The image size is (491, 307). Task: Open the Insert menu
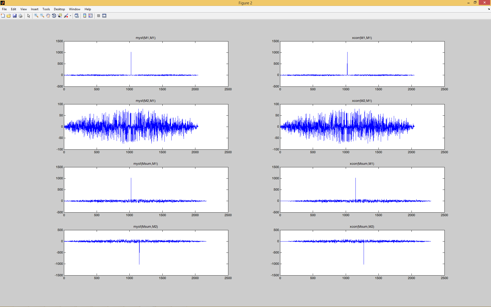35,9
